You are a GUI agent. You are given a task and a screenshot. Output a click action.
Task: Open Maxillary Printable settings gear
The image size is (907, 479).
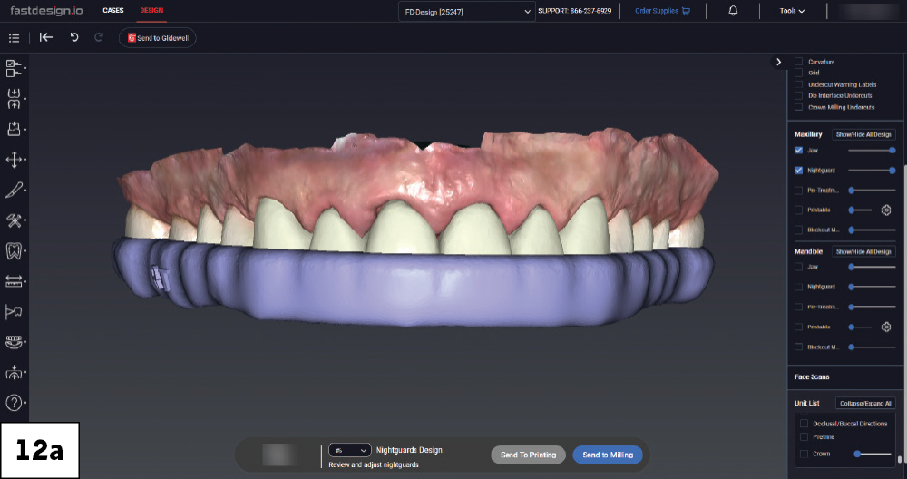click(x=885, y=210)
